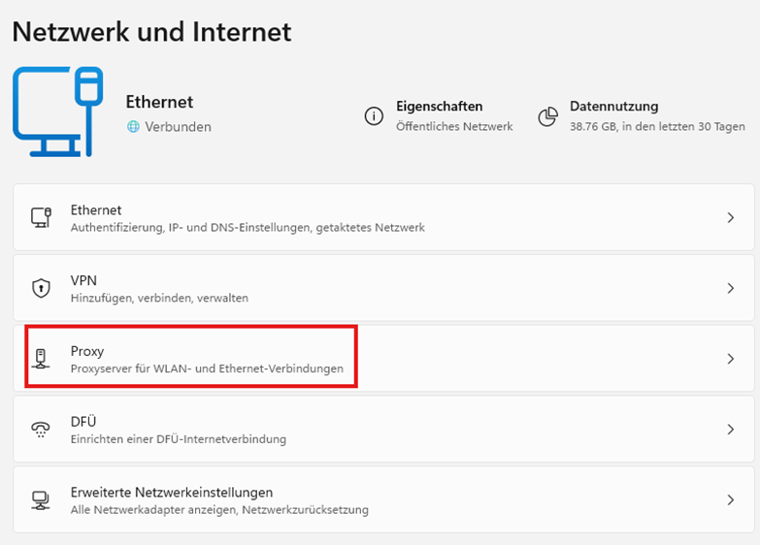Expand the DFÜ row chevron
The width and height of the screenshot is (760, 545).
pyautogui.click(x=730, y=430)
